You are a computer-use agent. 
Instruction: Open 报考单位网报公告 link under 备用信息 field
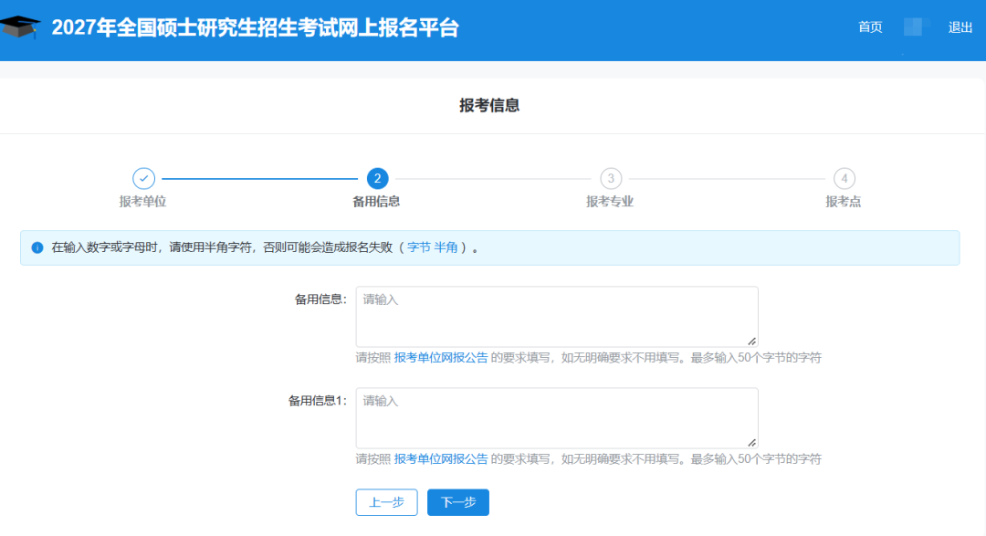(441, 358)
